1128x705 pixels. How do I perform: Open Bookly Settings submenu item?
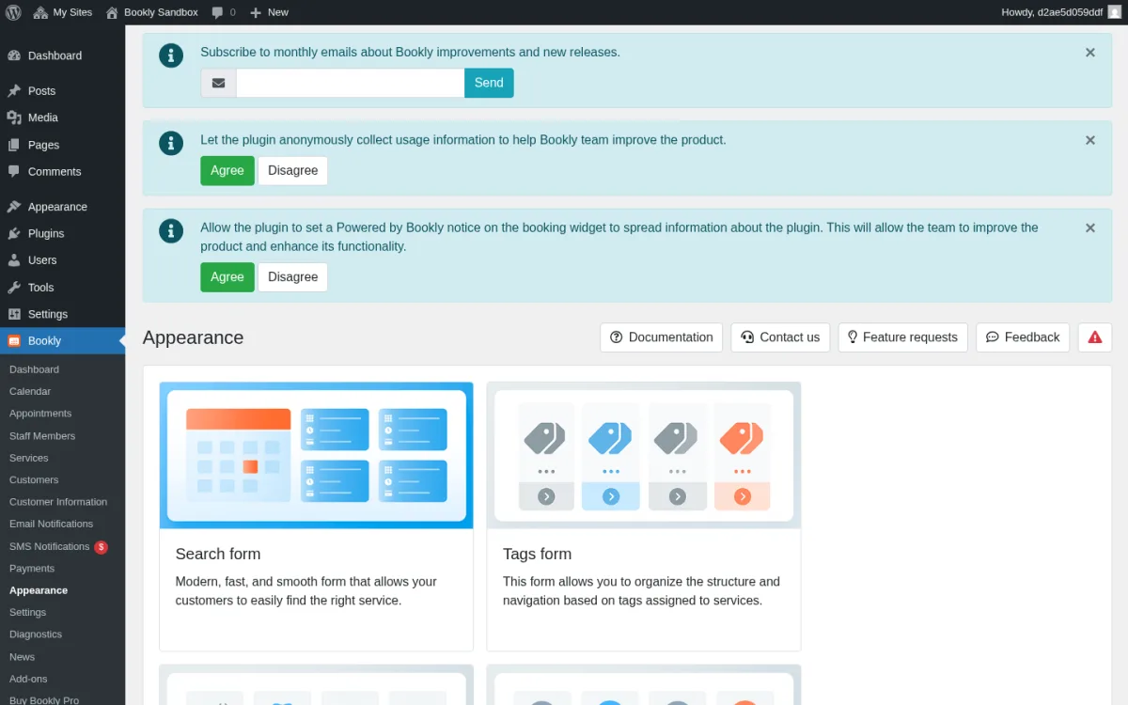tap(27, 612)
